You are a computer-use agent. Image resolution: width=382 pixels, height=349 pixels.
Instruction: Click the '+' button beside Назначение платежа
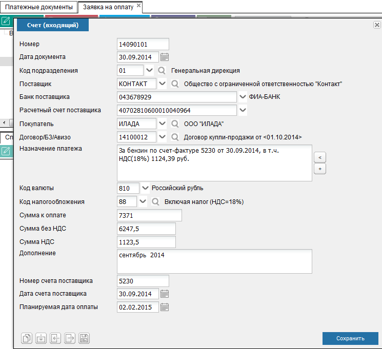click(x=320, y=169)
